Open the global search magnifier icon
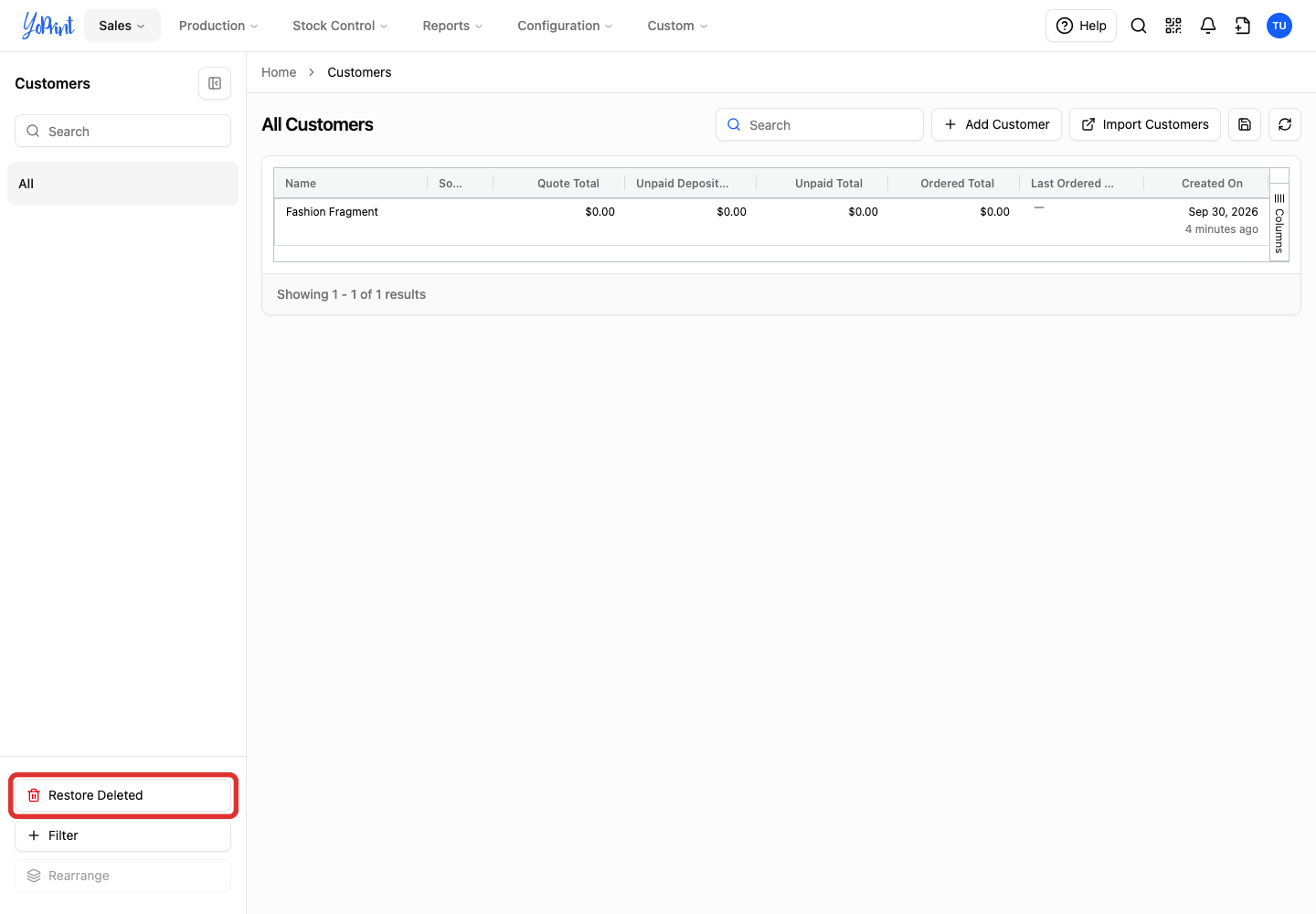 tap(1139, 26)
